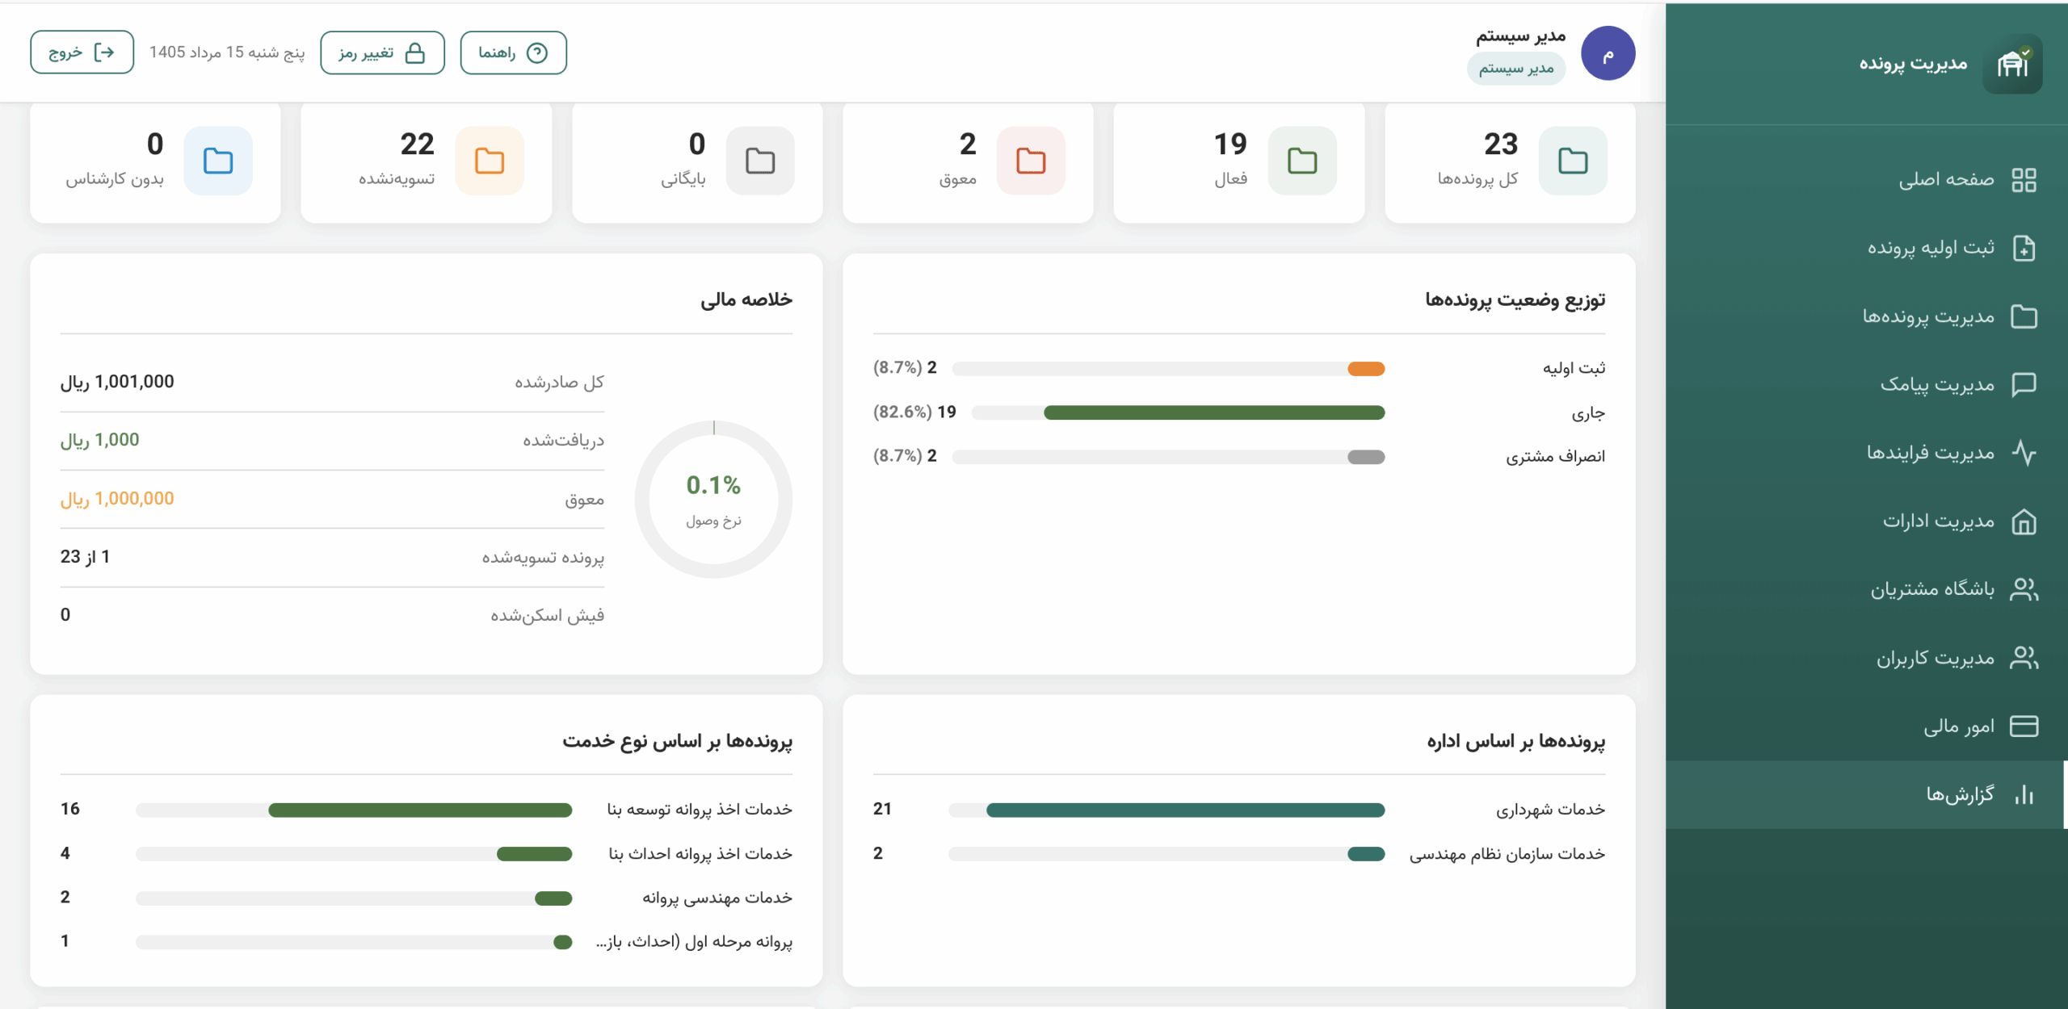
Task: Click the تسویه‌نشده orange folder icon
Action: [490, 161]
